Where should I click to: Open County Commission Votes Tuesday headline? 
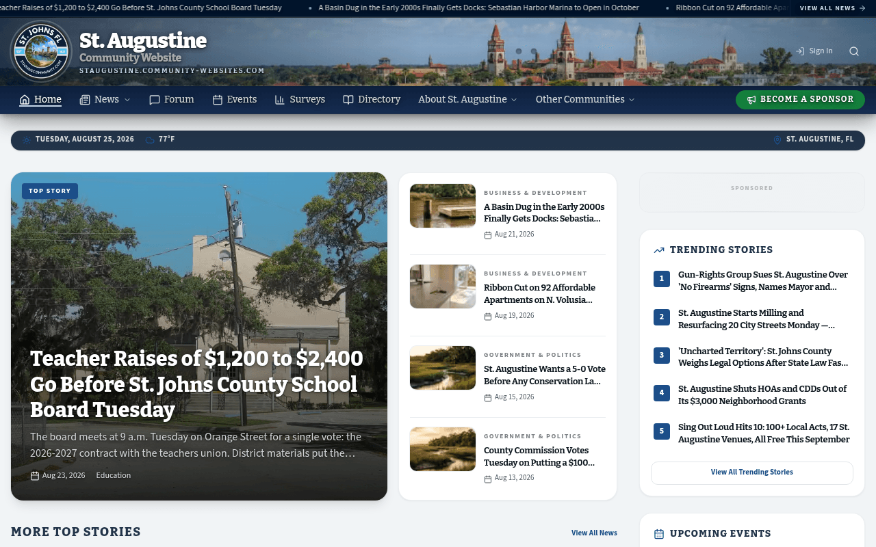539,457
